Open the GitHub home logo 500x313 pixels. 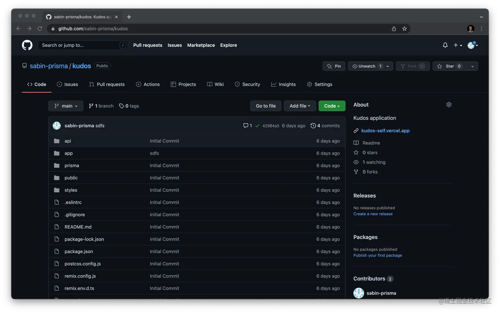(27, 45)
